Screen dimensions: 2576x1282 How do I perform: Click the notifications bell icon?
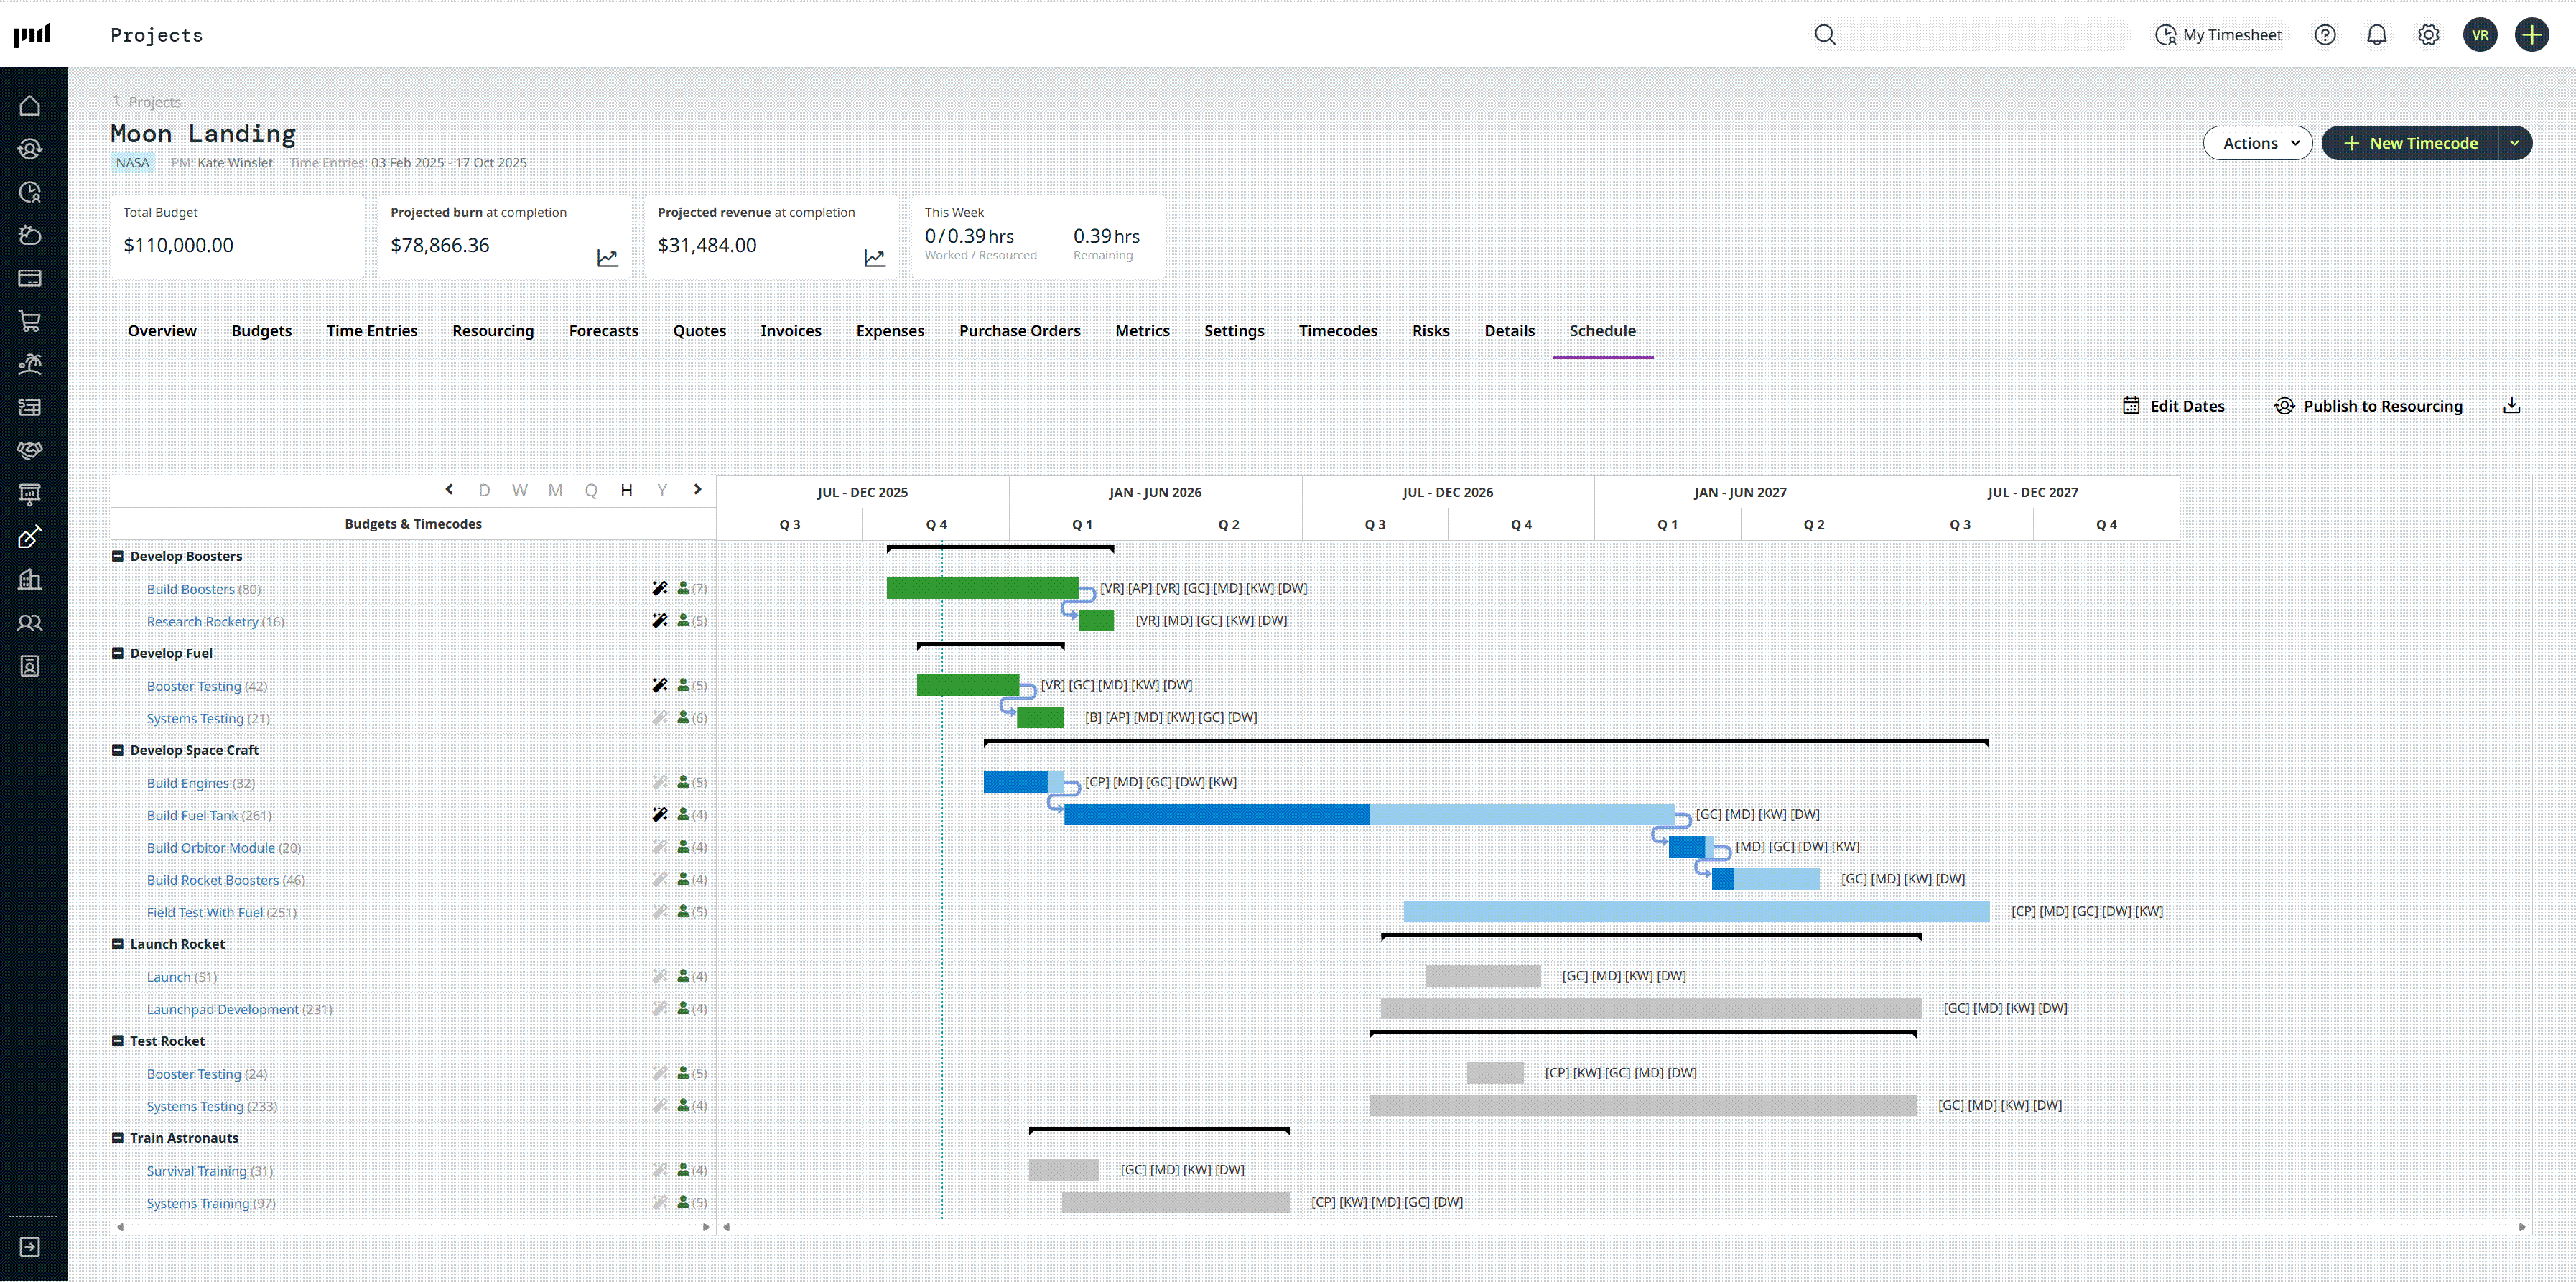(2377, 34)
